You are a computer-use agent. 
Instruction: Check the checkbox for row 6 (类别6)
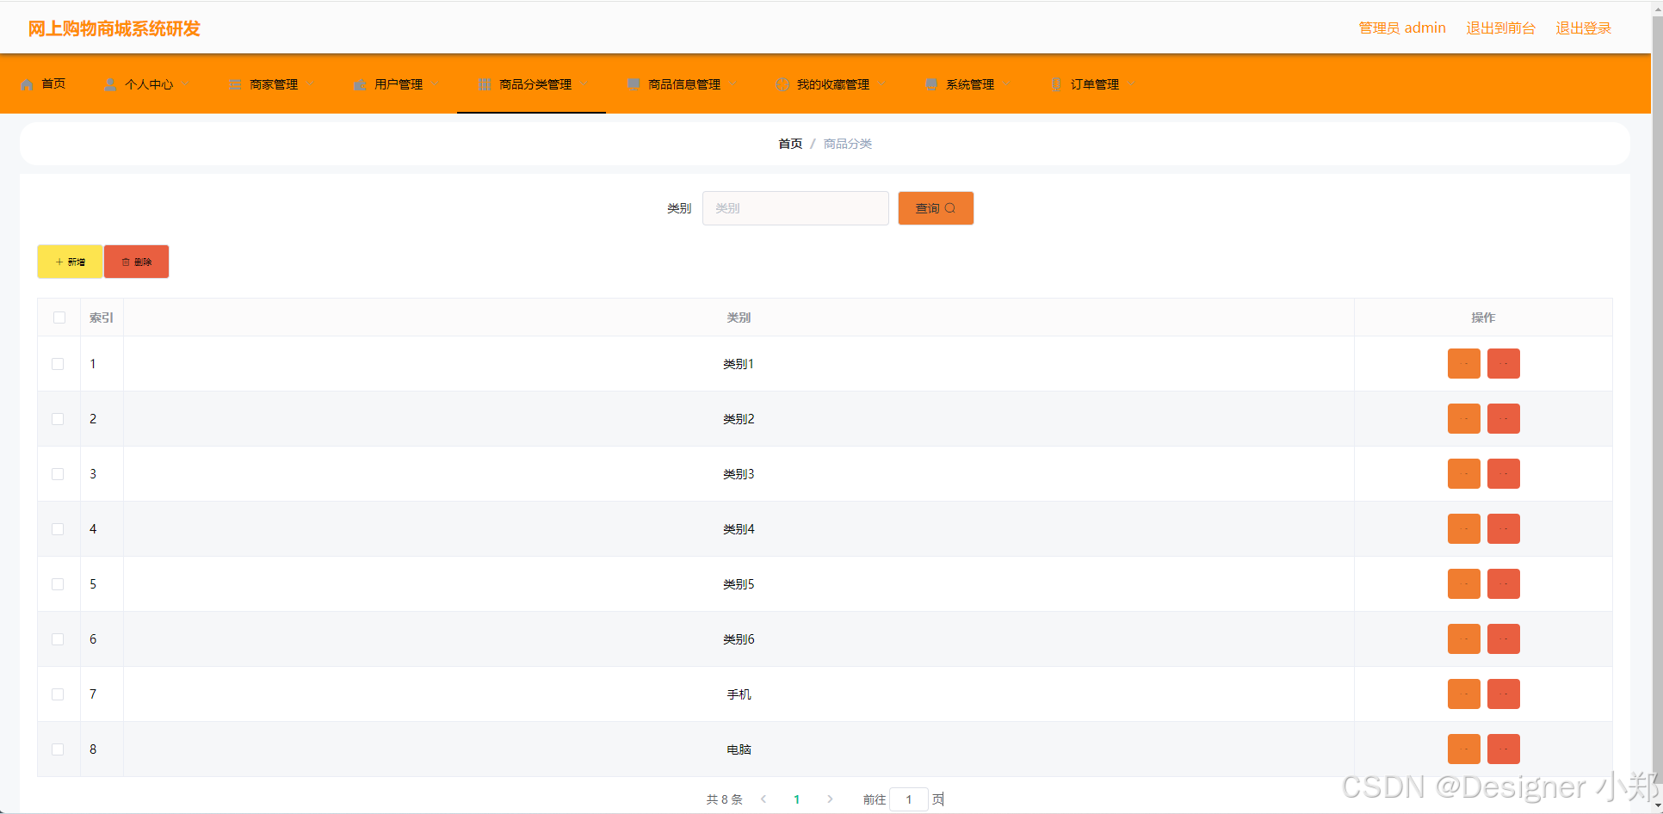[58, 639]
